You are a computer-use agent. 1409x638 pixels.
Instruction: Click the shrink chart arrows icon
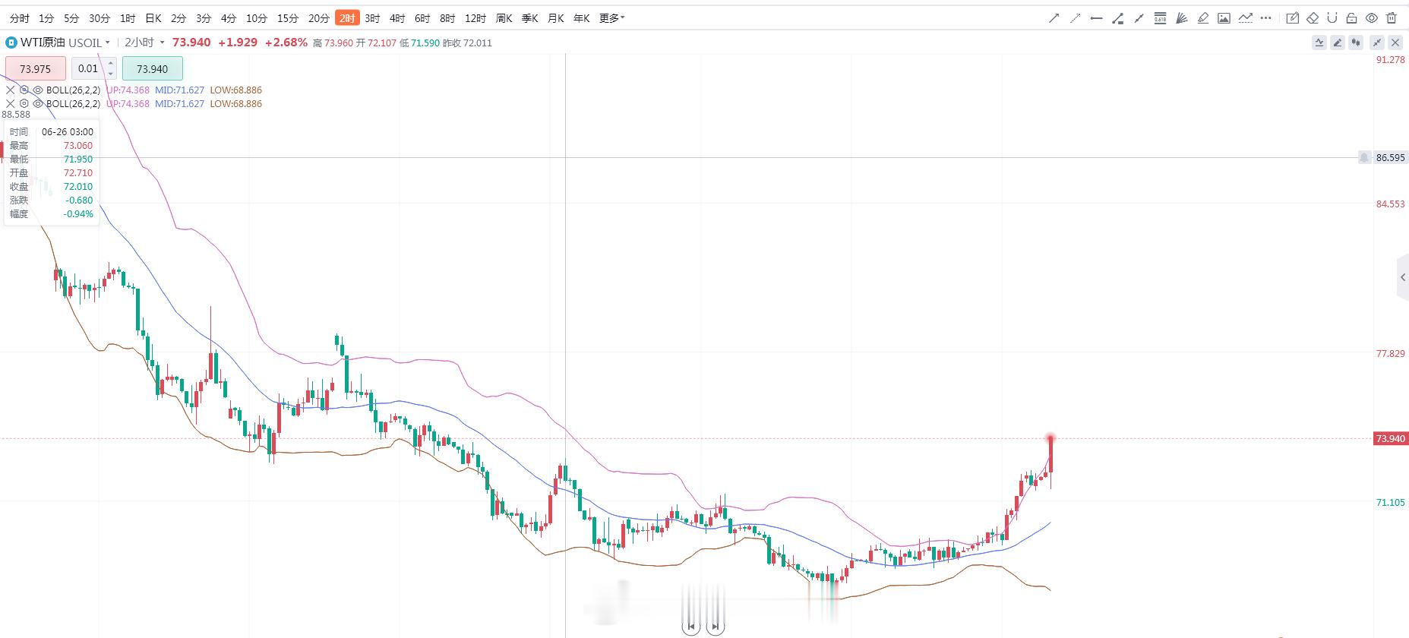click(1376, 43)
